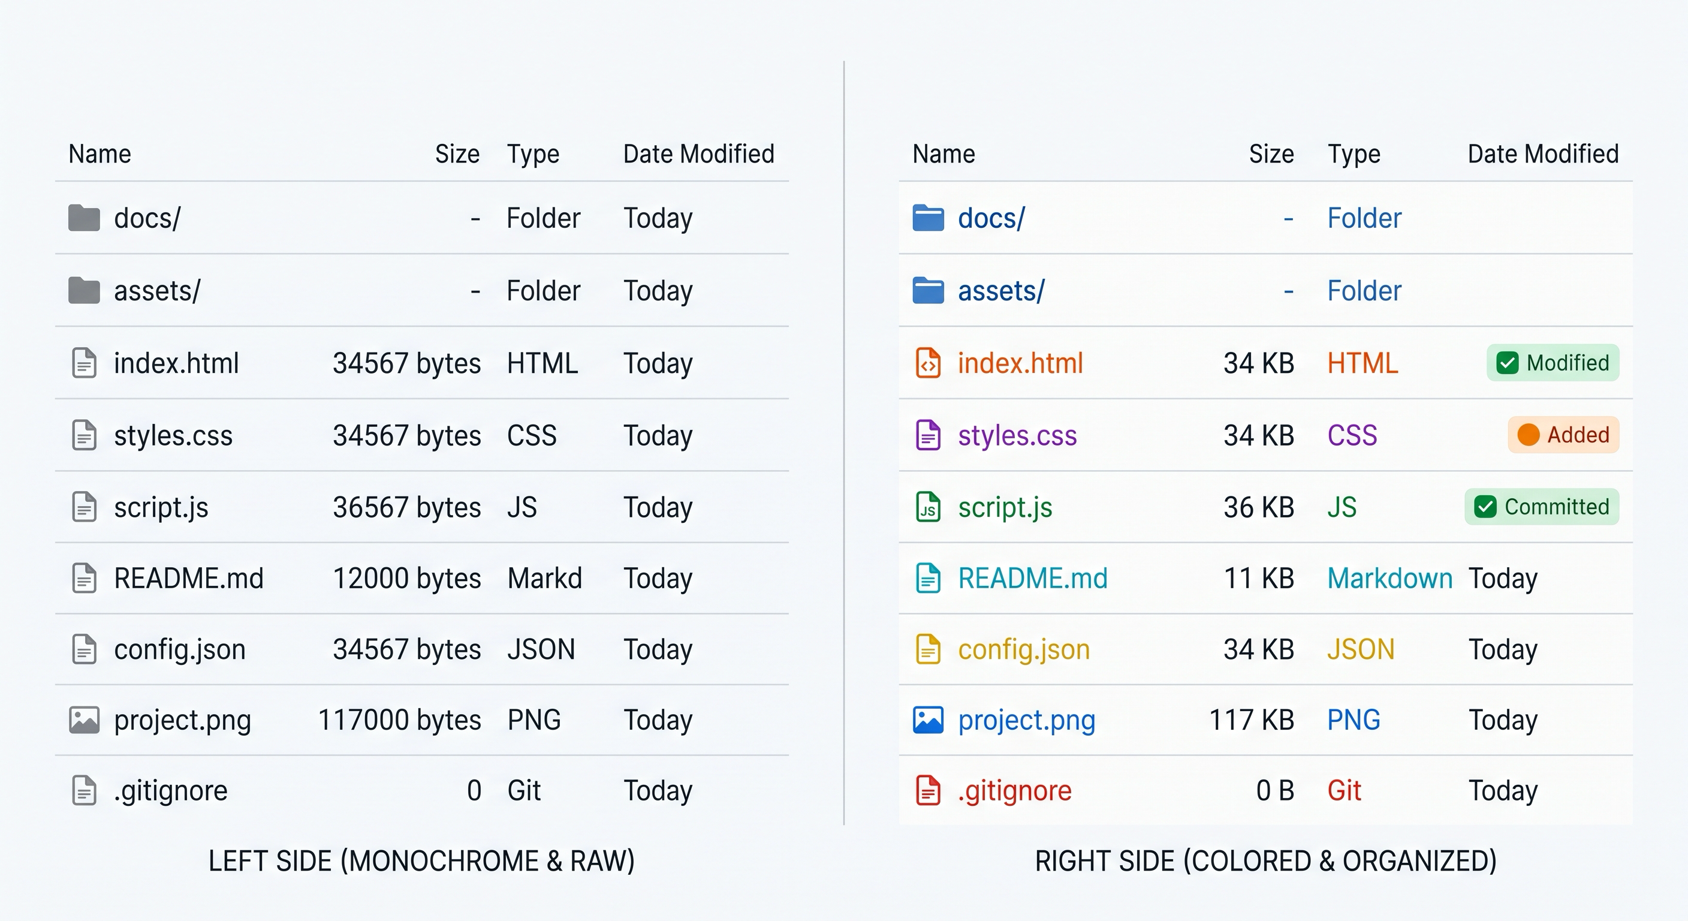Click the gray styles.css file icon, left list

tap(84, 435)
